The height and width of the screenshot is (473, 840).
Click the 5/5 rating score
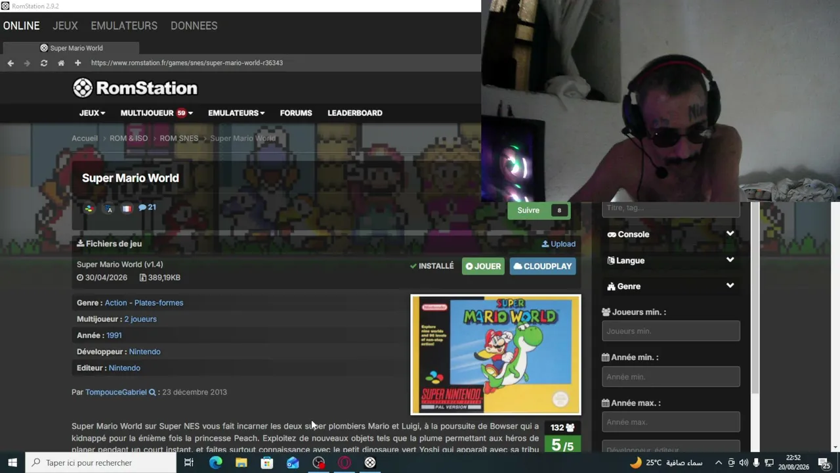click(562, 445)
